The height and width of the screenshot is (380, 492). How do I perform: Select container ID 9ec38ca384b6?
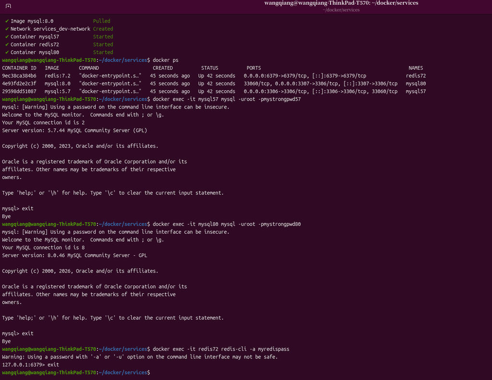tap(19, 76)
